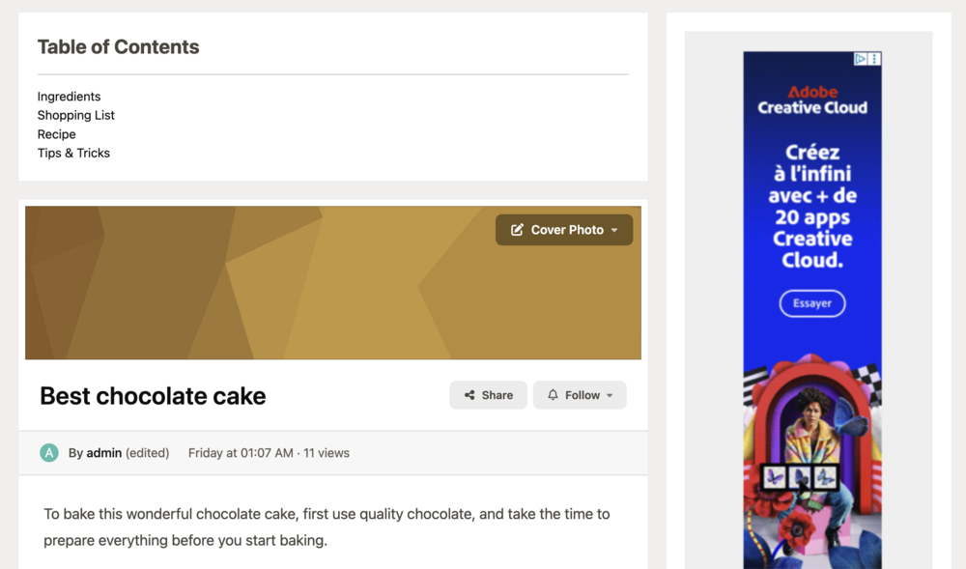Navigate to Tips & Tricks section
966x569 pixels.
[x=73, y=153]
